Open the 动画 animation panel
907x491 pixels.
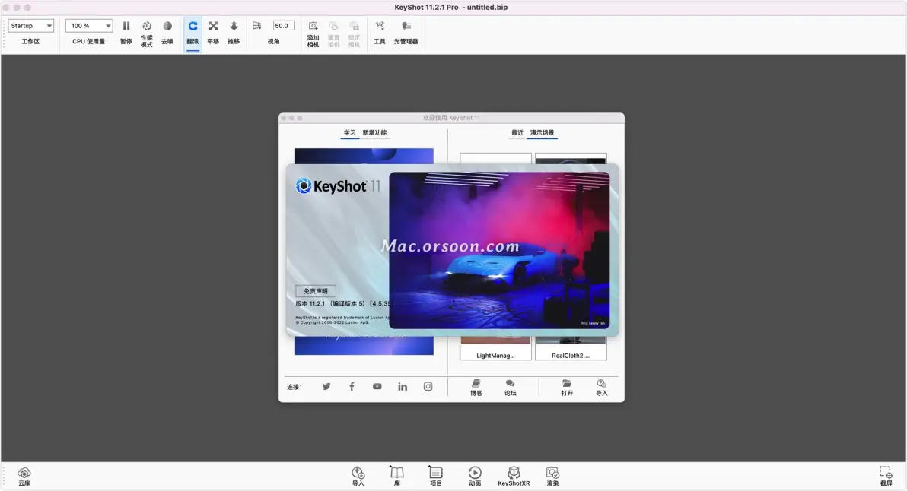[475, 477]
